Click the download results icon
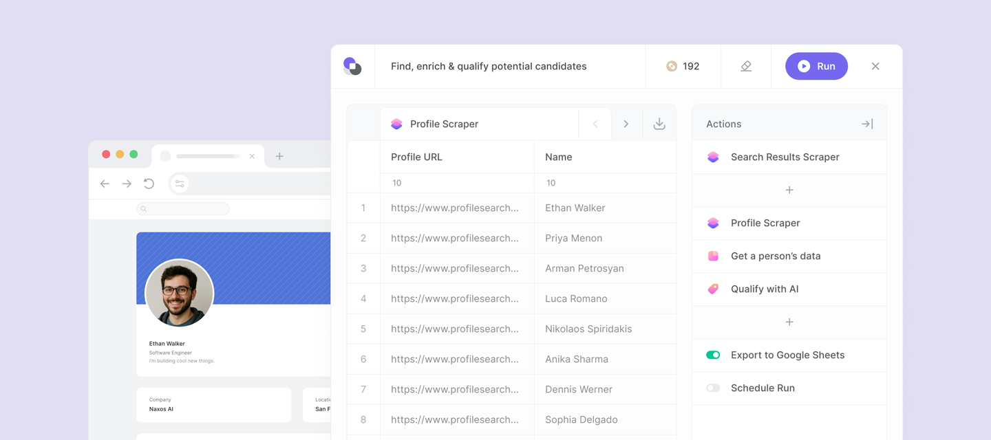Viewport: 991px width, 440px height. coord(659,124)
